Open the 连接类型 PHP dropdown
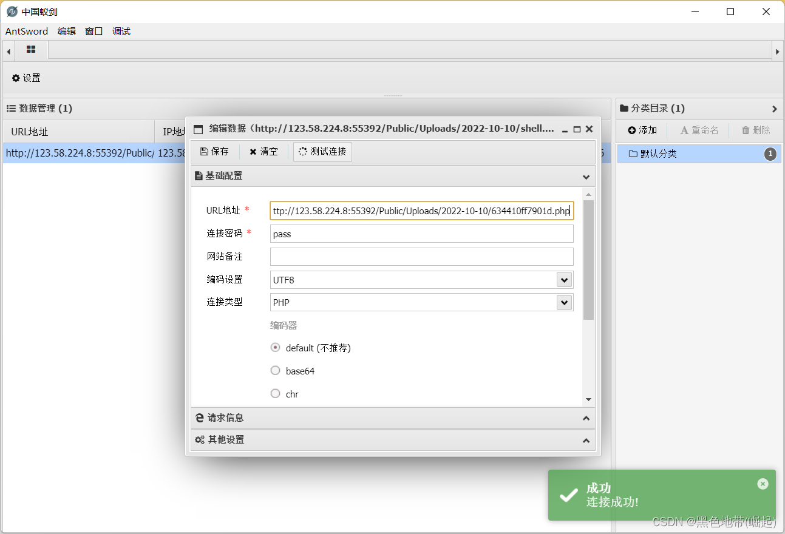 563,302
